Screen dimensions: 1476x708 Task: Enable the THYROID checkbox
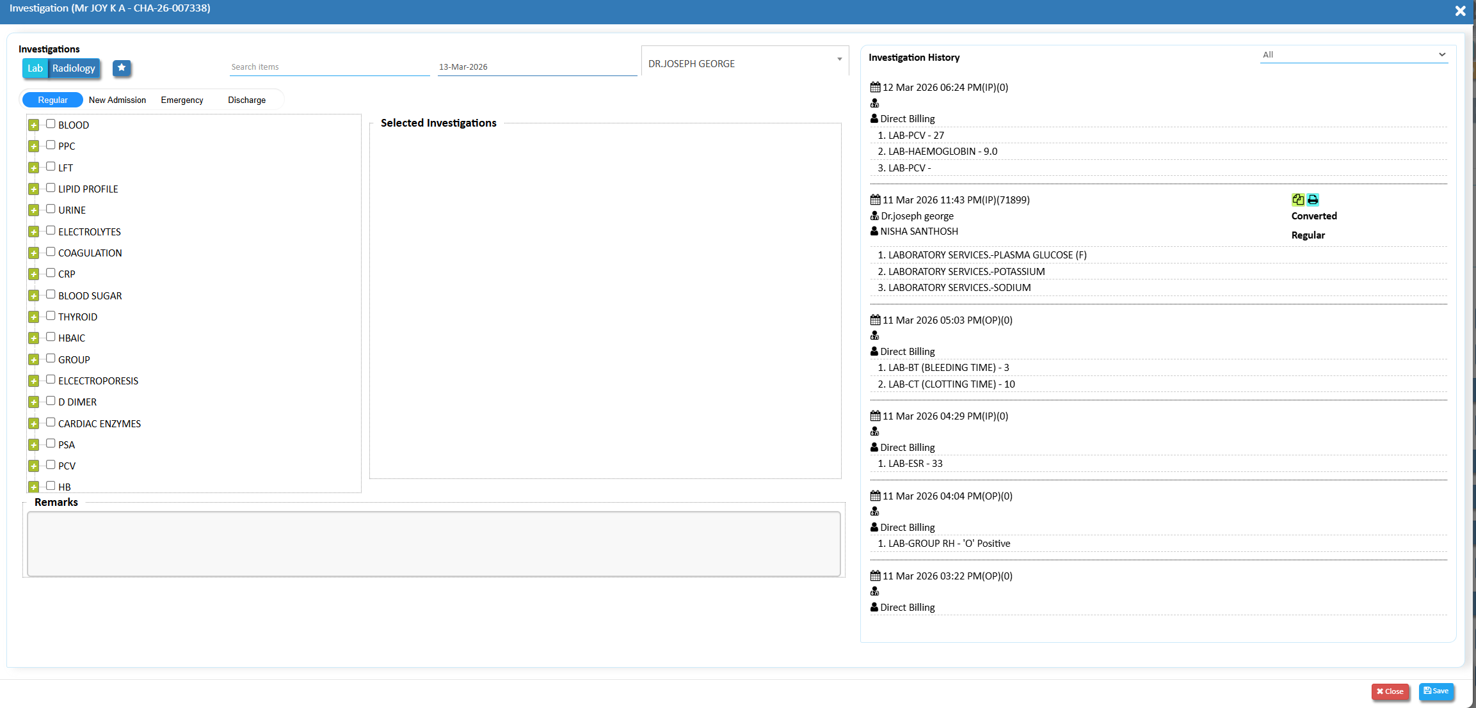pos(51,316)
